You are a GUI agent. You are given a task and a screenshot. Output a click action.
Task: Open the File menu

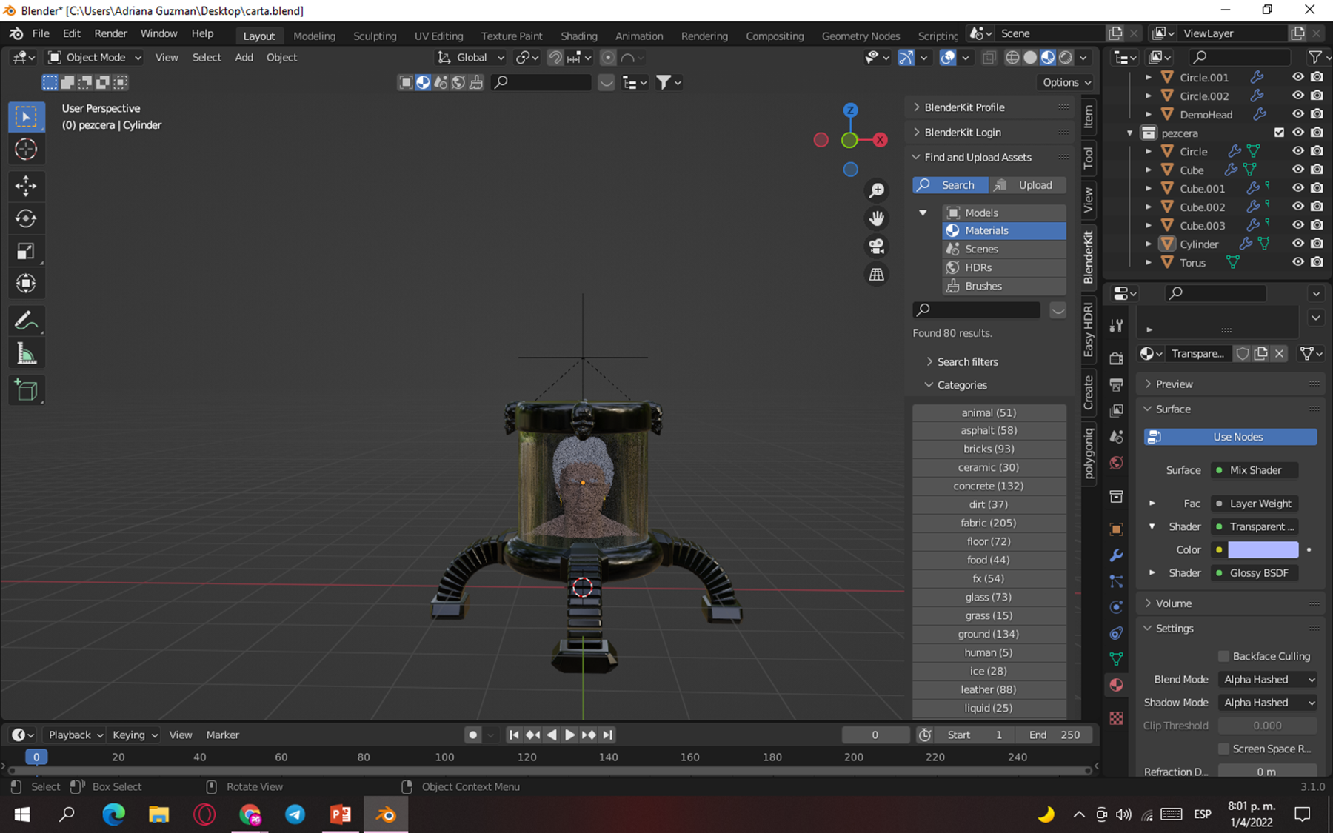coord(41,33)
